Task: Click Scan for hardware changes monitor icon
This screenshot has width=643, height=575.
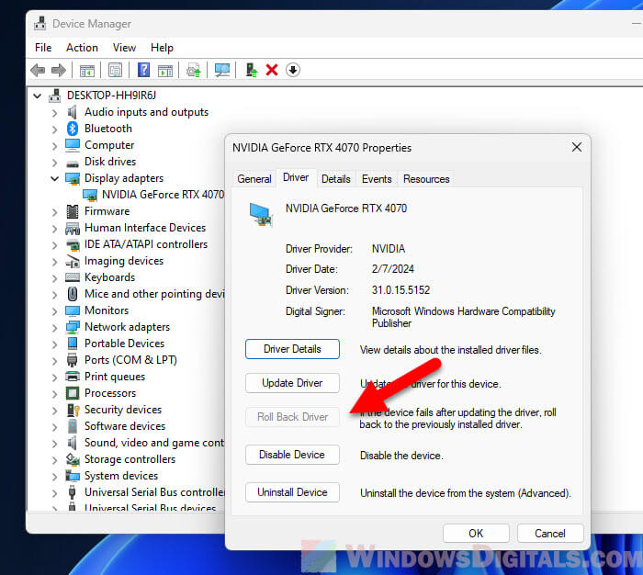Action: pos(222,70)
